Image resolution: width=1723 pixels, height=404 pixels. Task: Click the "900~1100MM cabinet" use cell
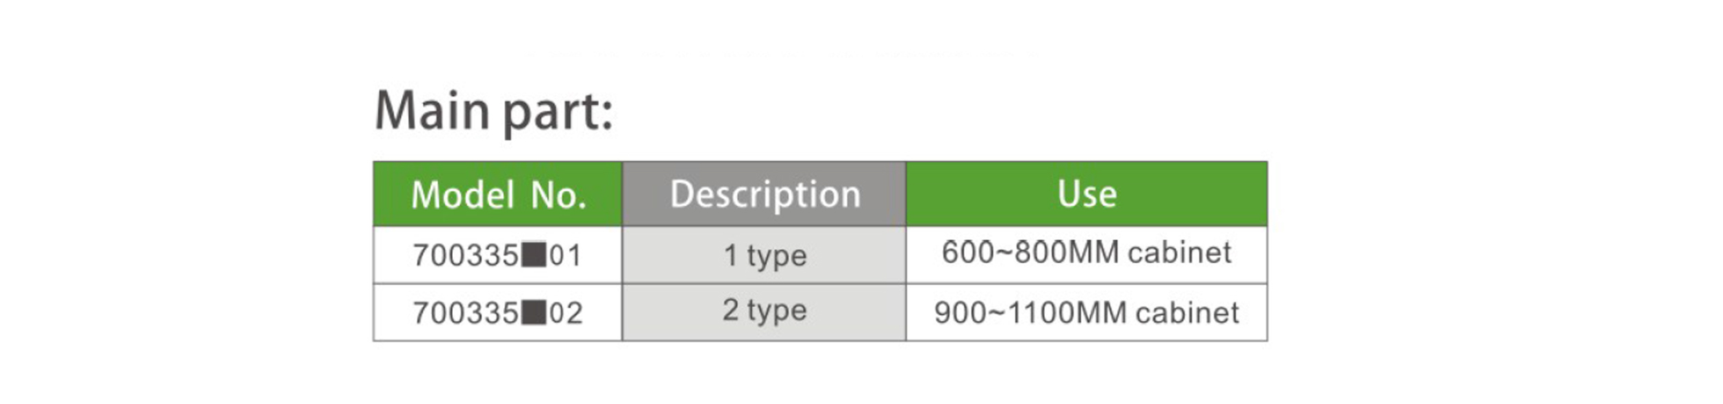point(1087,312)
